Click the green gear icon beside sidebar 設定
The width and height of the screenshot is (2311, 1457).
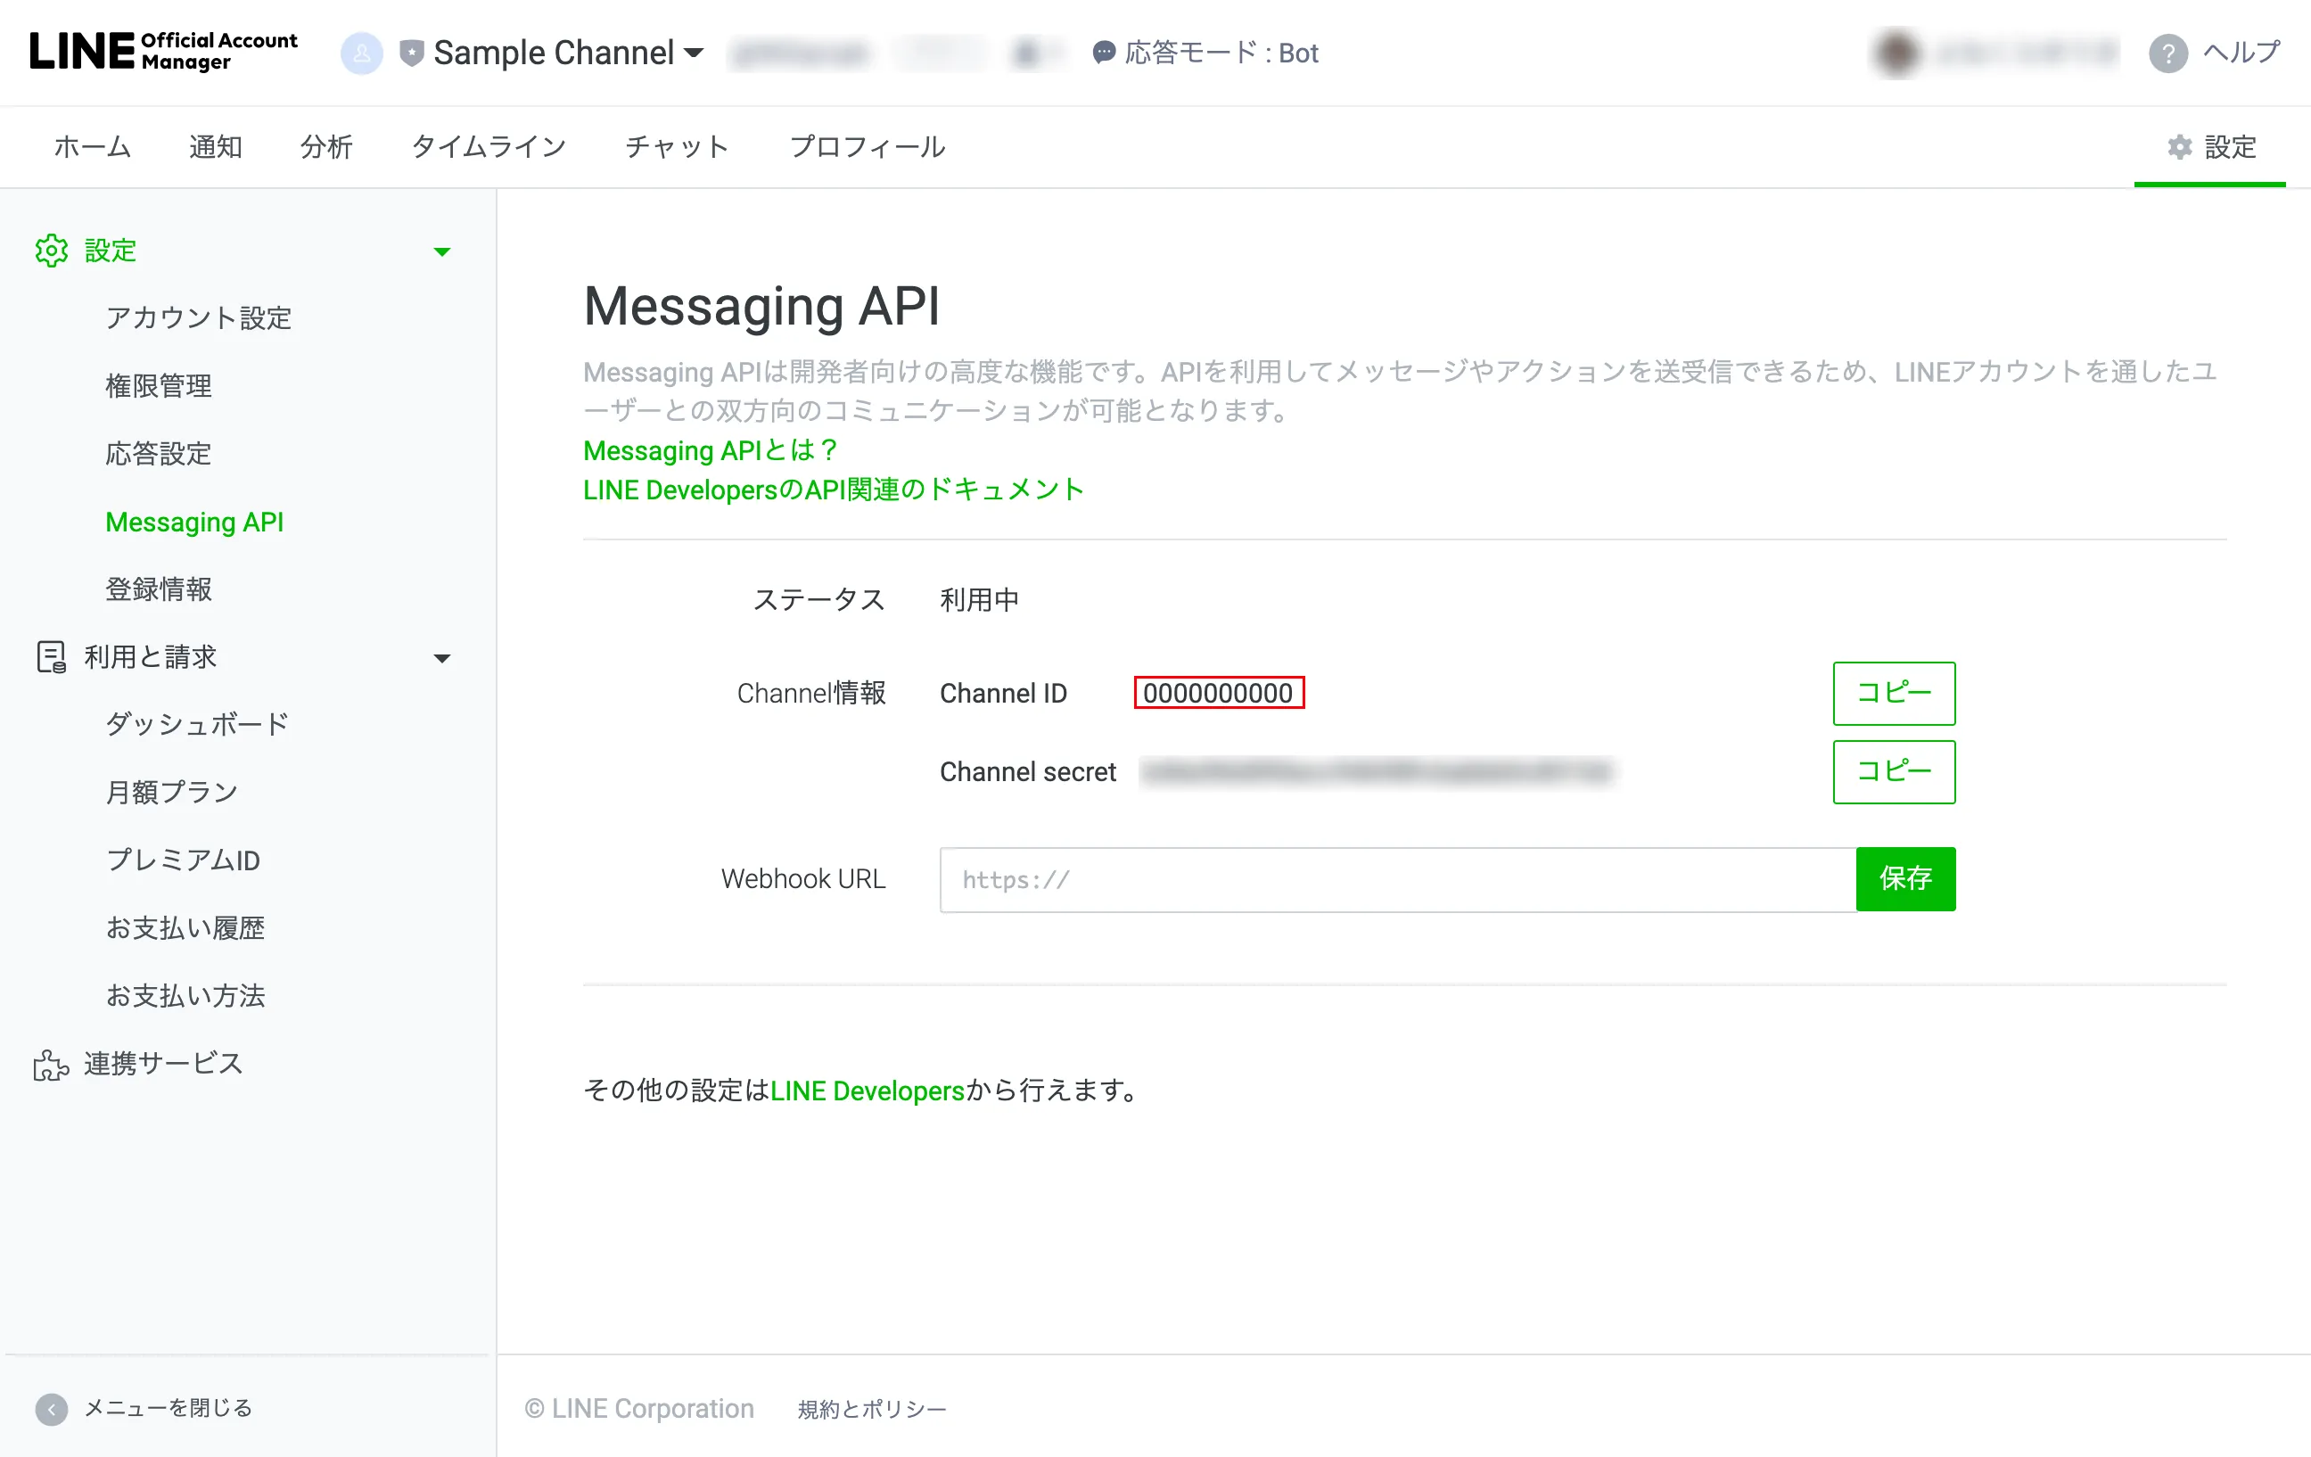(x=52, y=251)
